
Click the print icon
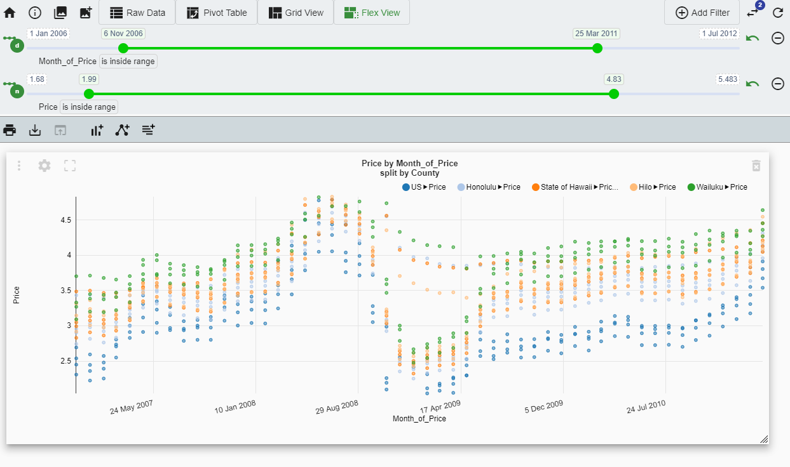coord(10,130)
